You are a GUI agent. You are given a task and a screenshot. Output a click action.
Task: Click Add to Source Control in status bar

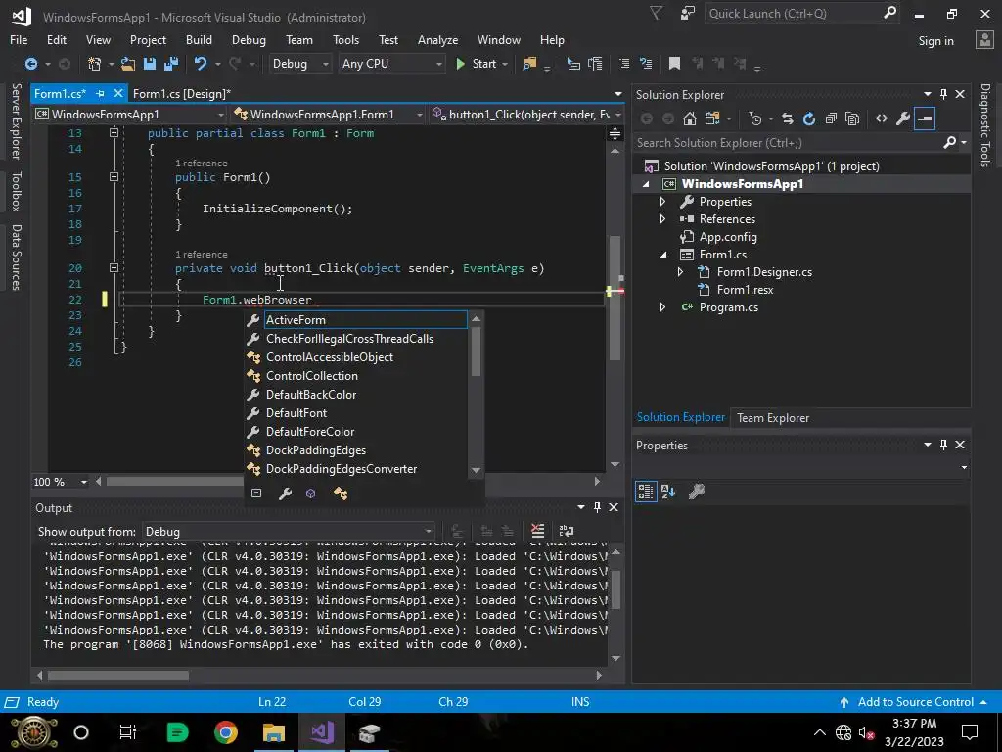click(915, 702)
